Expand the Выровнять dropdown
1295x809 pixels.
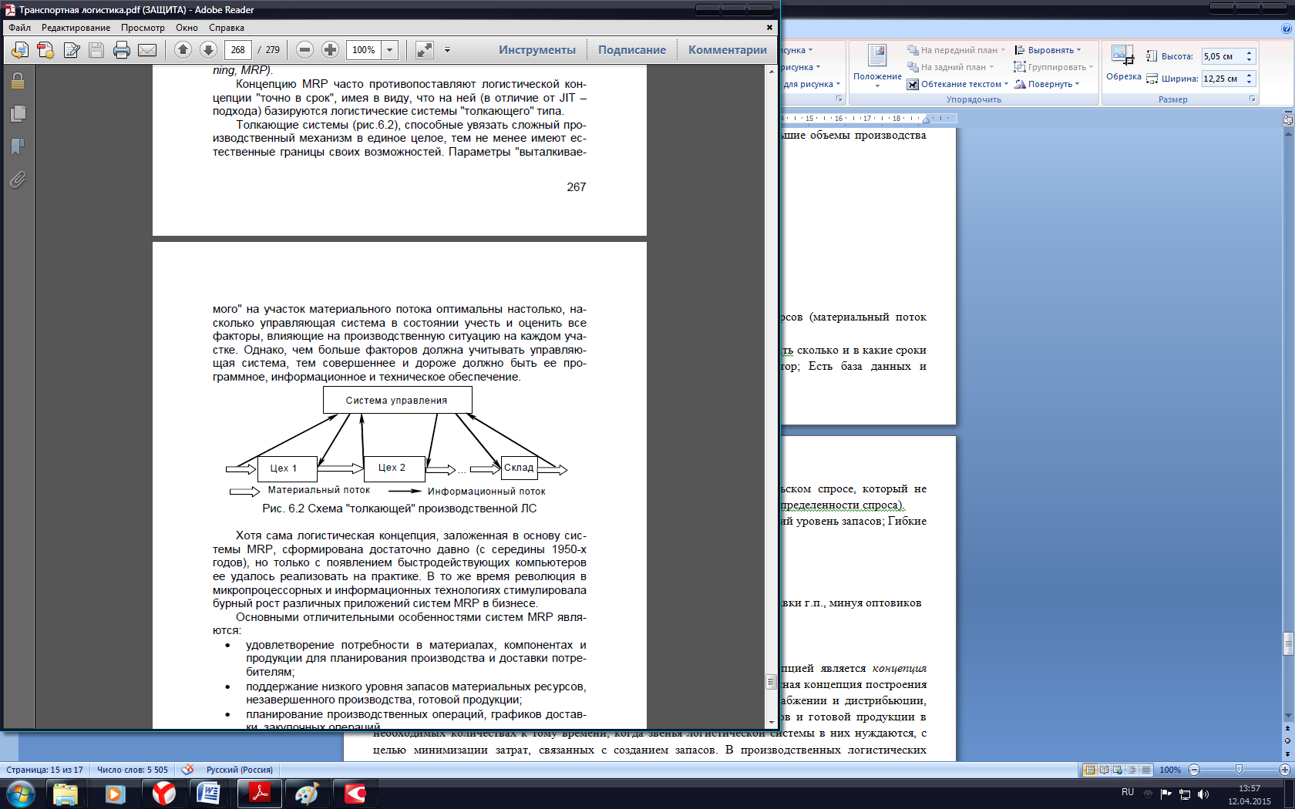coord(1078,50)
